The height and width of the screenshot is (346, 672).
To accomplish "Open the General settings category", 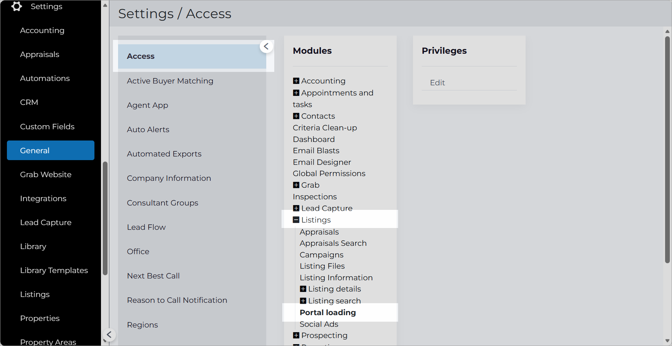I will coord(50,150).
